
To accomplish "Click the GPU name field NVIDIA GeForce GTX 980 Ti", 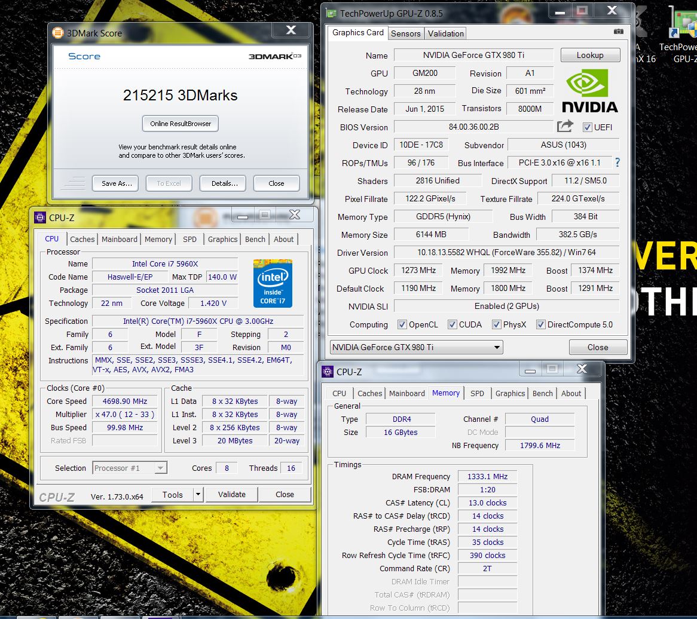I will 474,55.
